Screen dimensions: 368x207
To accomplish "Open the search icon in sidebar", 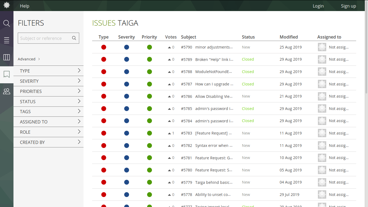I will (6, 23).
